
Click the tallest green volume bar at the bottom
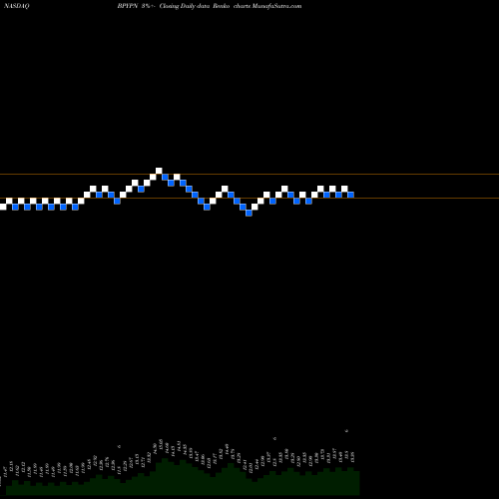[165, 477]
